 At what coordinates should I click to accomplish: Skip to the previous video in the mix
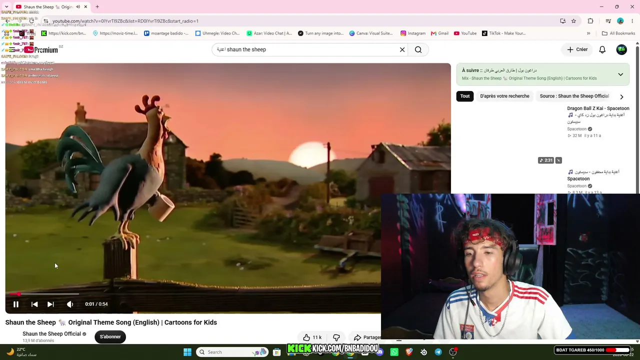[x=34, y=304]
